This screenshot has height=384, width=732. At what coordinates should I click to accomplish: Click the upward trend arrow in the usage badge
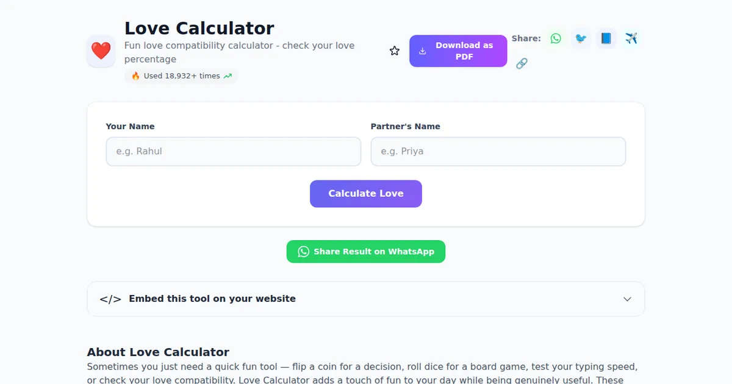pos(228,76)
